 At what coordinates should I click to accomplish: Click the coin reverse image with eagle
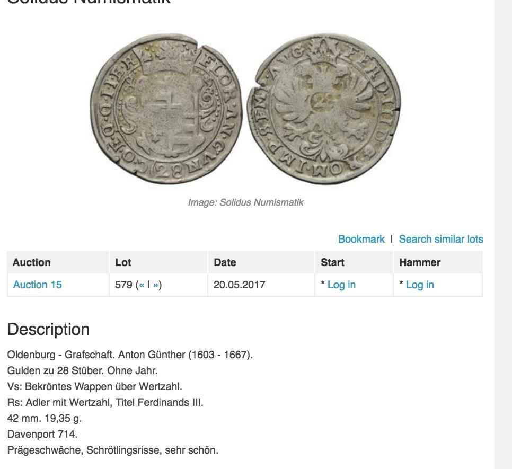[324, 109]
